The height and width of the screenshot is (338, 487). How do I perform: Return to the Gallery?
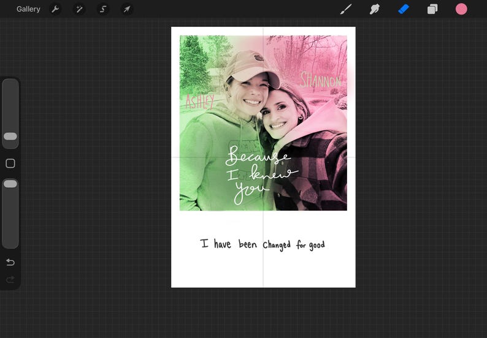(28, 9)
